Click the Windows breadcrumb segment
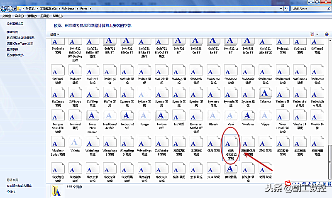This screenshot has height=198, width=332. (x=68, y=9)
